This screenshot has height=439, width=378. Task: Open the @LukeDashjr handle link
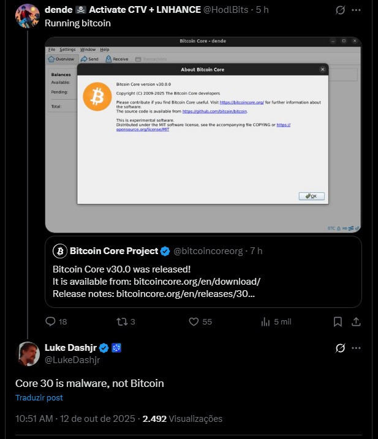72,359
